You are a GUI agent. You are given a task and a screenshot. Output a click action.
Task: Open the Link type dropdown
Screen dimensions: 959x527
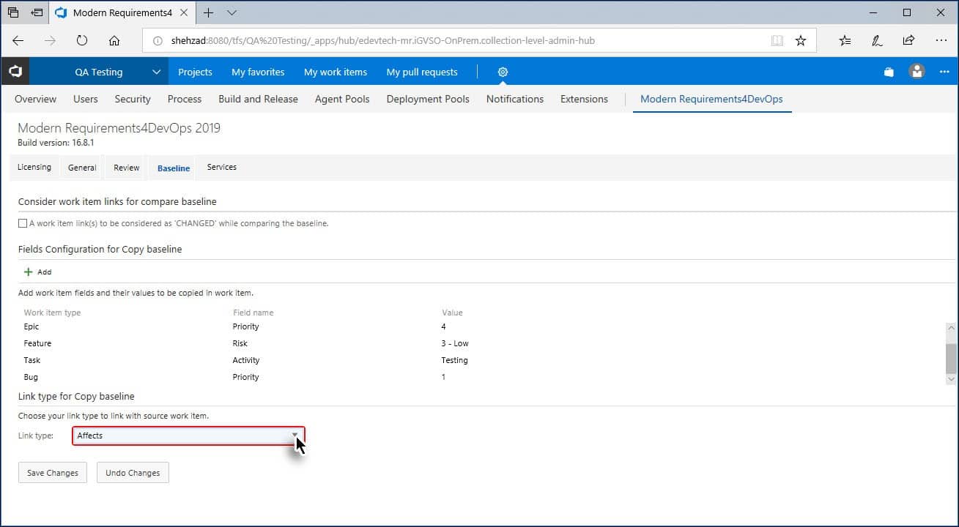(x=188, y=436)
